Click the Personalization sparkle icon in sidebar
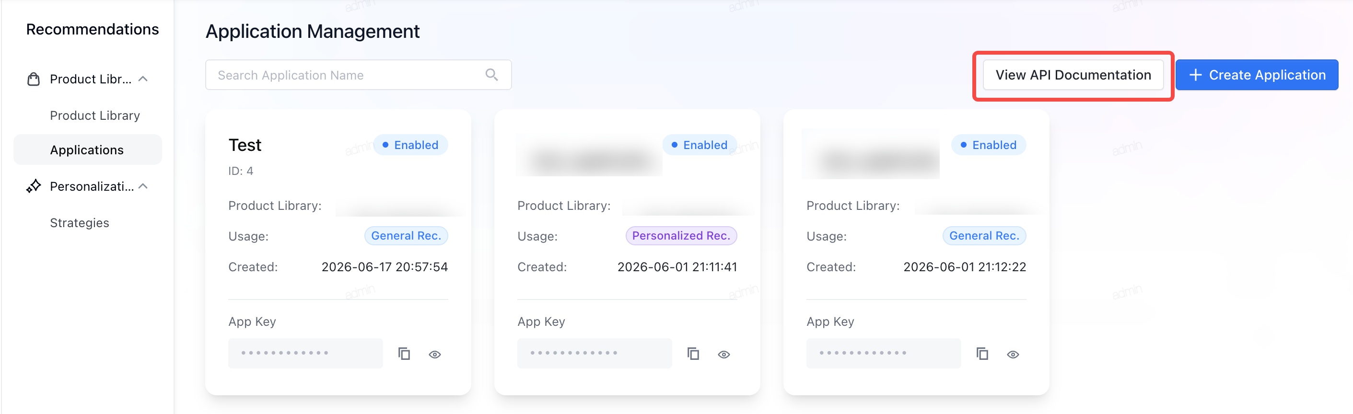This screenshot has height=414, width=1353. (34, 186)
